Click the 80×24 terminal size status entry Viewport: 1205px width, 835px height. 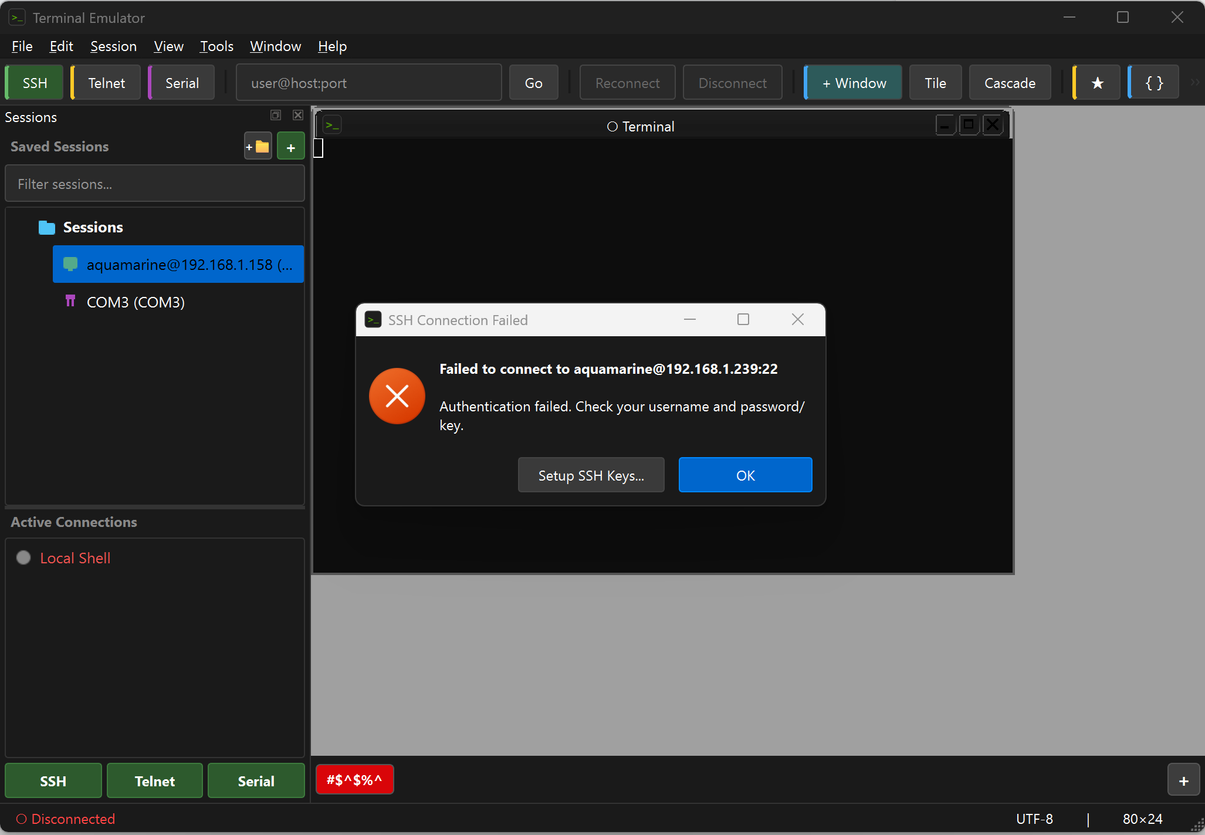point(1142,819)
